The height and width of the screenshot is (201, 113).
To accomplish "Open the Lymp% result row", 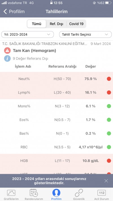I will pyautogui.click(x=56, y=92).
